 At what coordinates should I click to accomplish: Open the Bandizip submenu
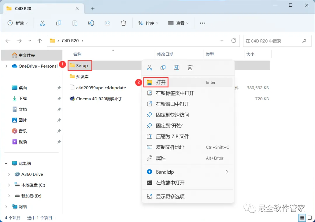coord(188,172)
